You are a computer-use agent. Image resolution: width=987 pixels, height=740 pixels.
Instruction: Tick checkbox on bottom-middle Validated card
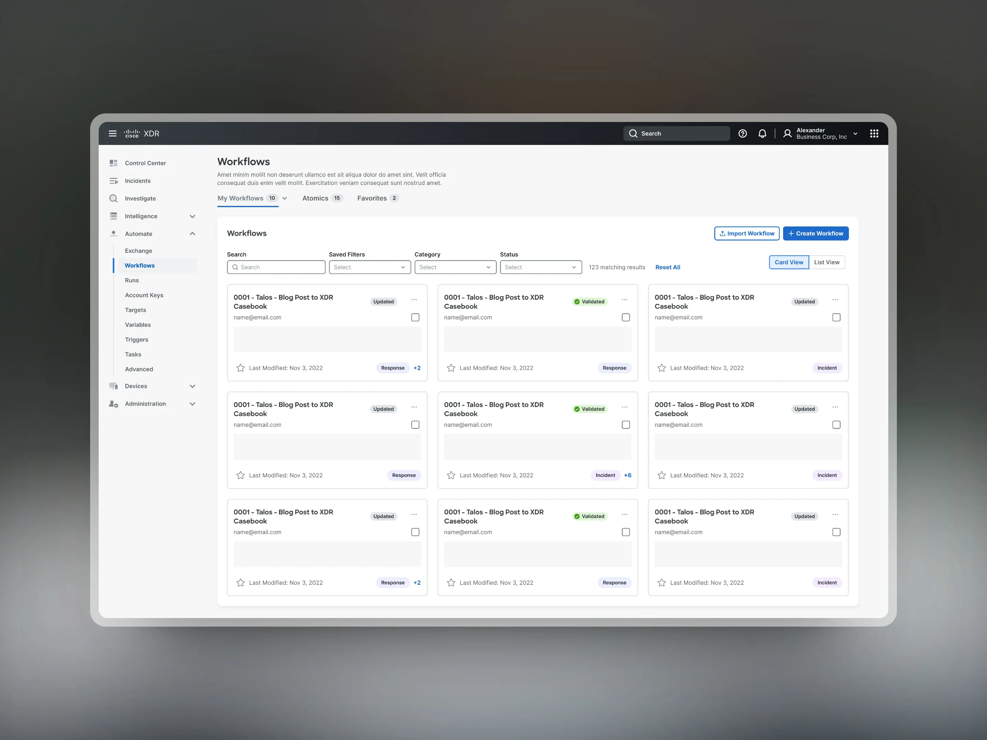point(625,532)
